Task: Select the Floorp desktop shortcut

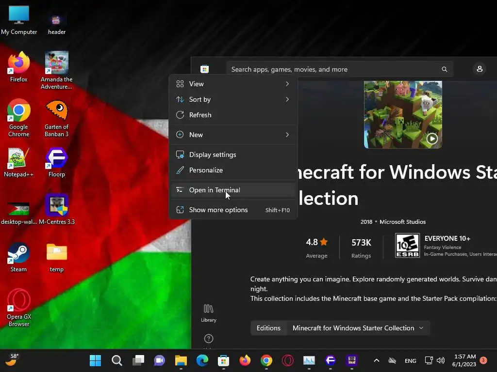Action: [x=57, y=162]
